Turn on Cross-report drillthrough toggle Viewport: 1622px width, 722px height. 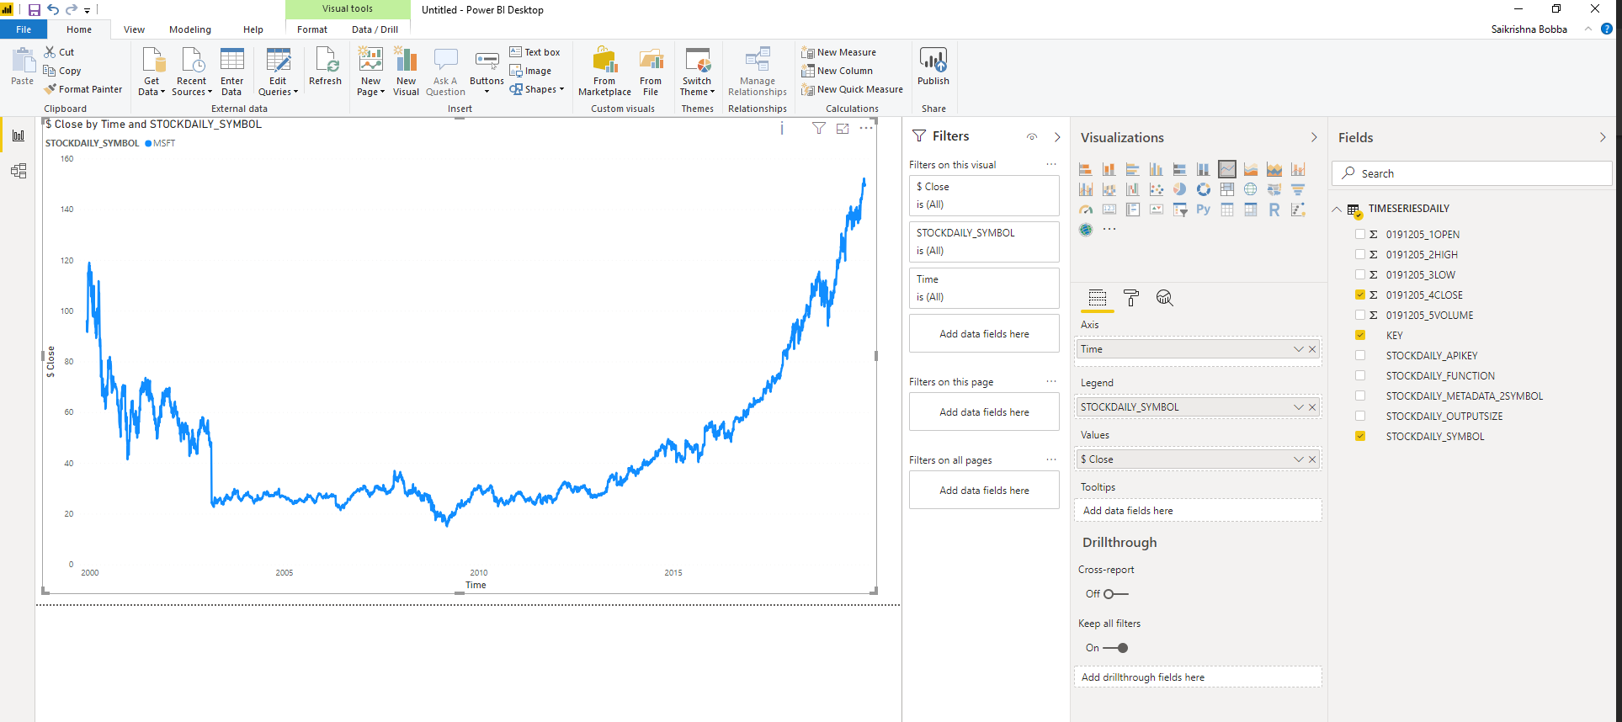pyautogui.click(x=1115, y=594)
